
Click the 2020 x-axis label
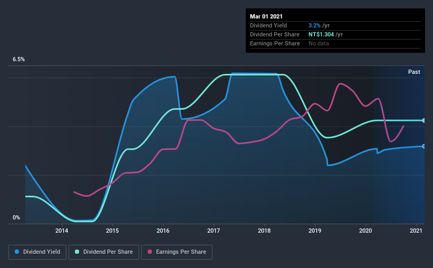point(365,231)
